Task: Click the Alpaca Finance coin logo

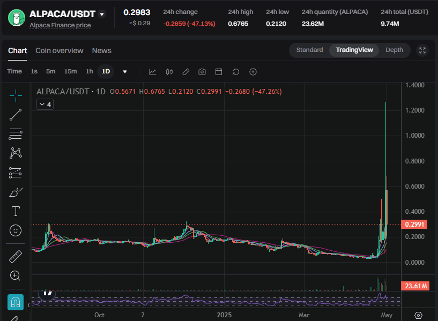Action: pyautogui.click(x=17, y=18)
